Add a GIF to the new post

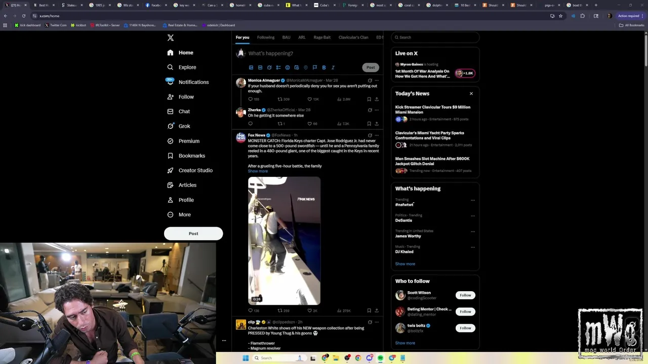pos(260,67)
